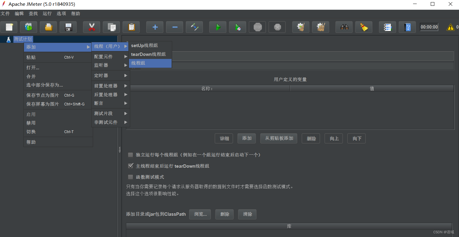The height and width of the screenshot is (237, 459).
Task: Click the Expand all plus icon
Action: coord(155,27)
